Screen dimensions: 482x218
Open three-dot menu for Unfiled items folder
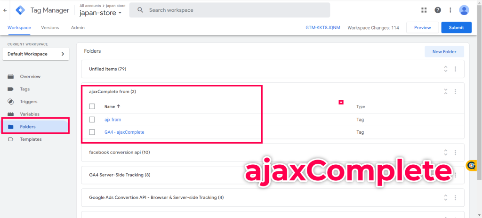(x=455, y=69)
